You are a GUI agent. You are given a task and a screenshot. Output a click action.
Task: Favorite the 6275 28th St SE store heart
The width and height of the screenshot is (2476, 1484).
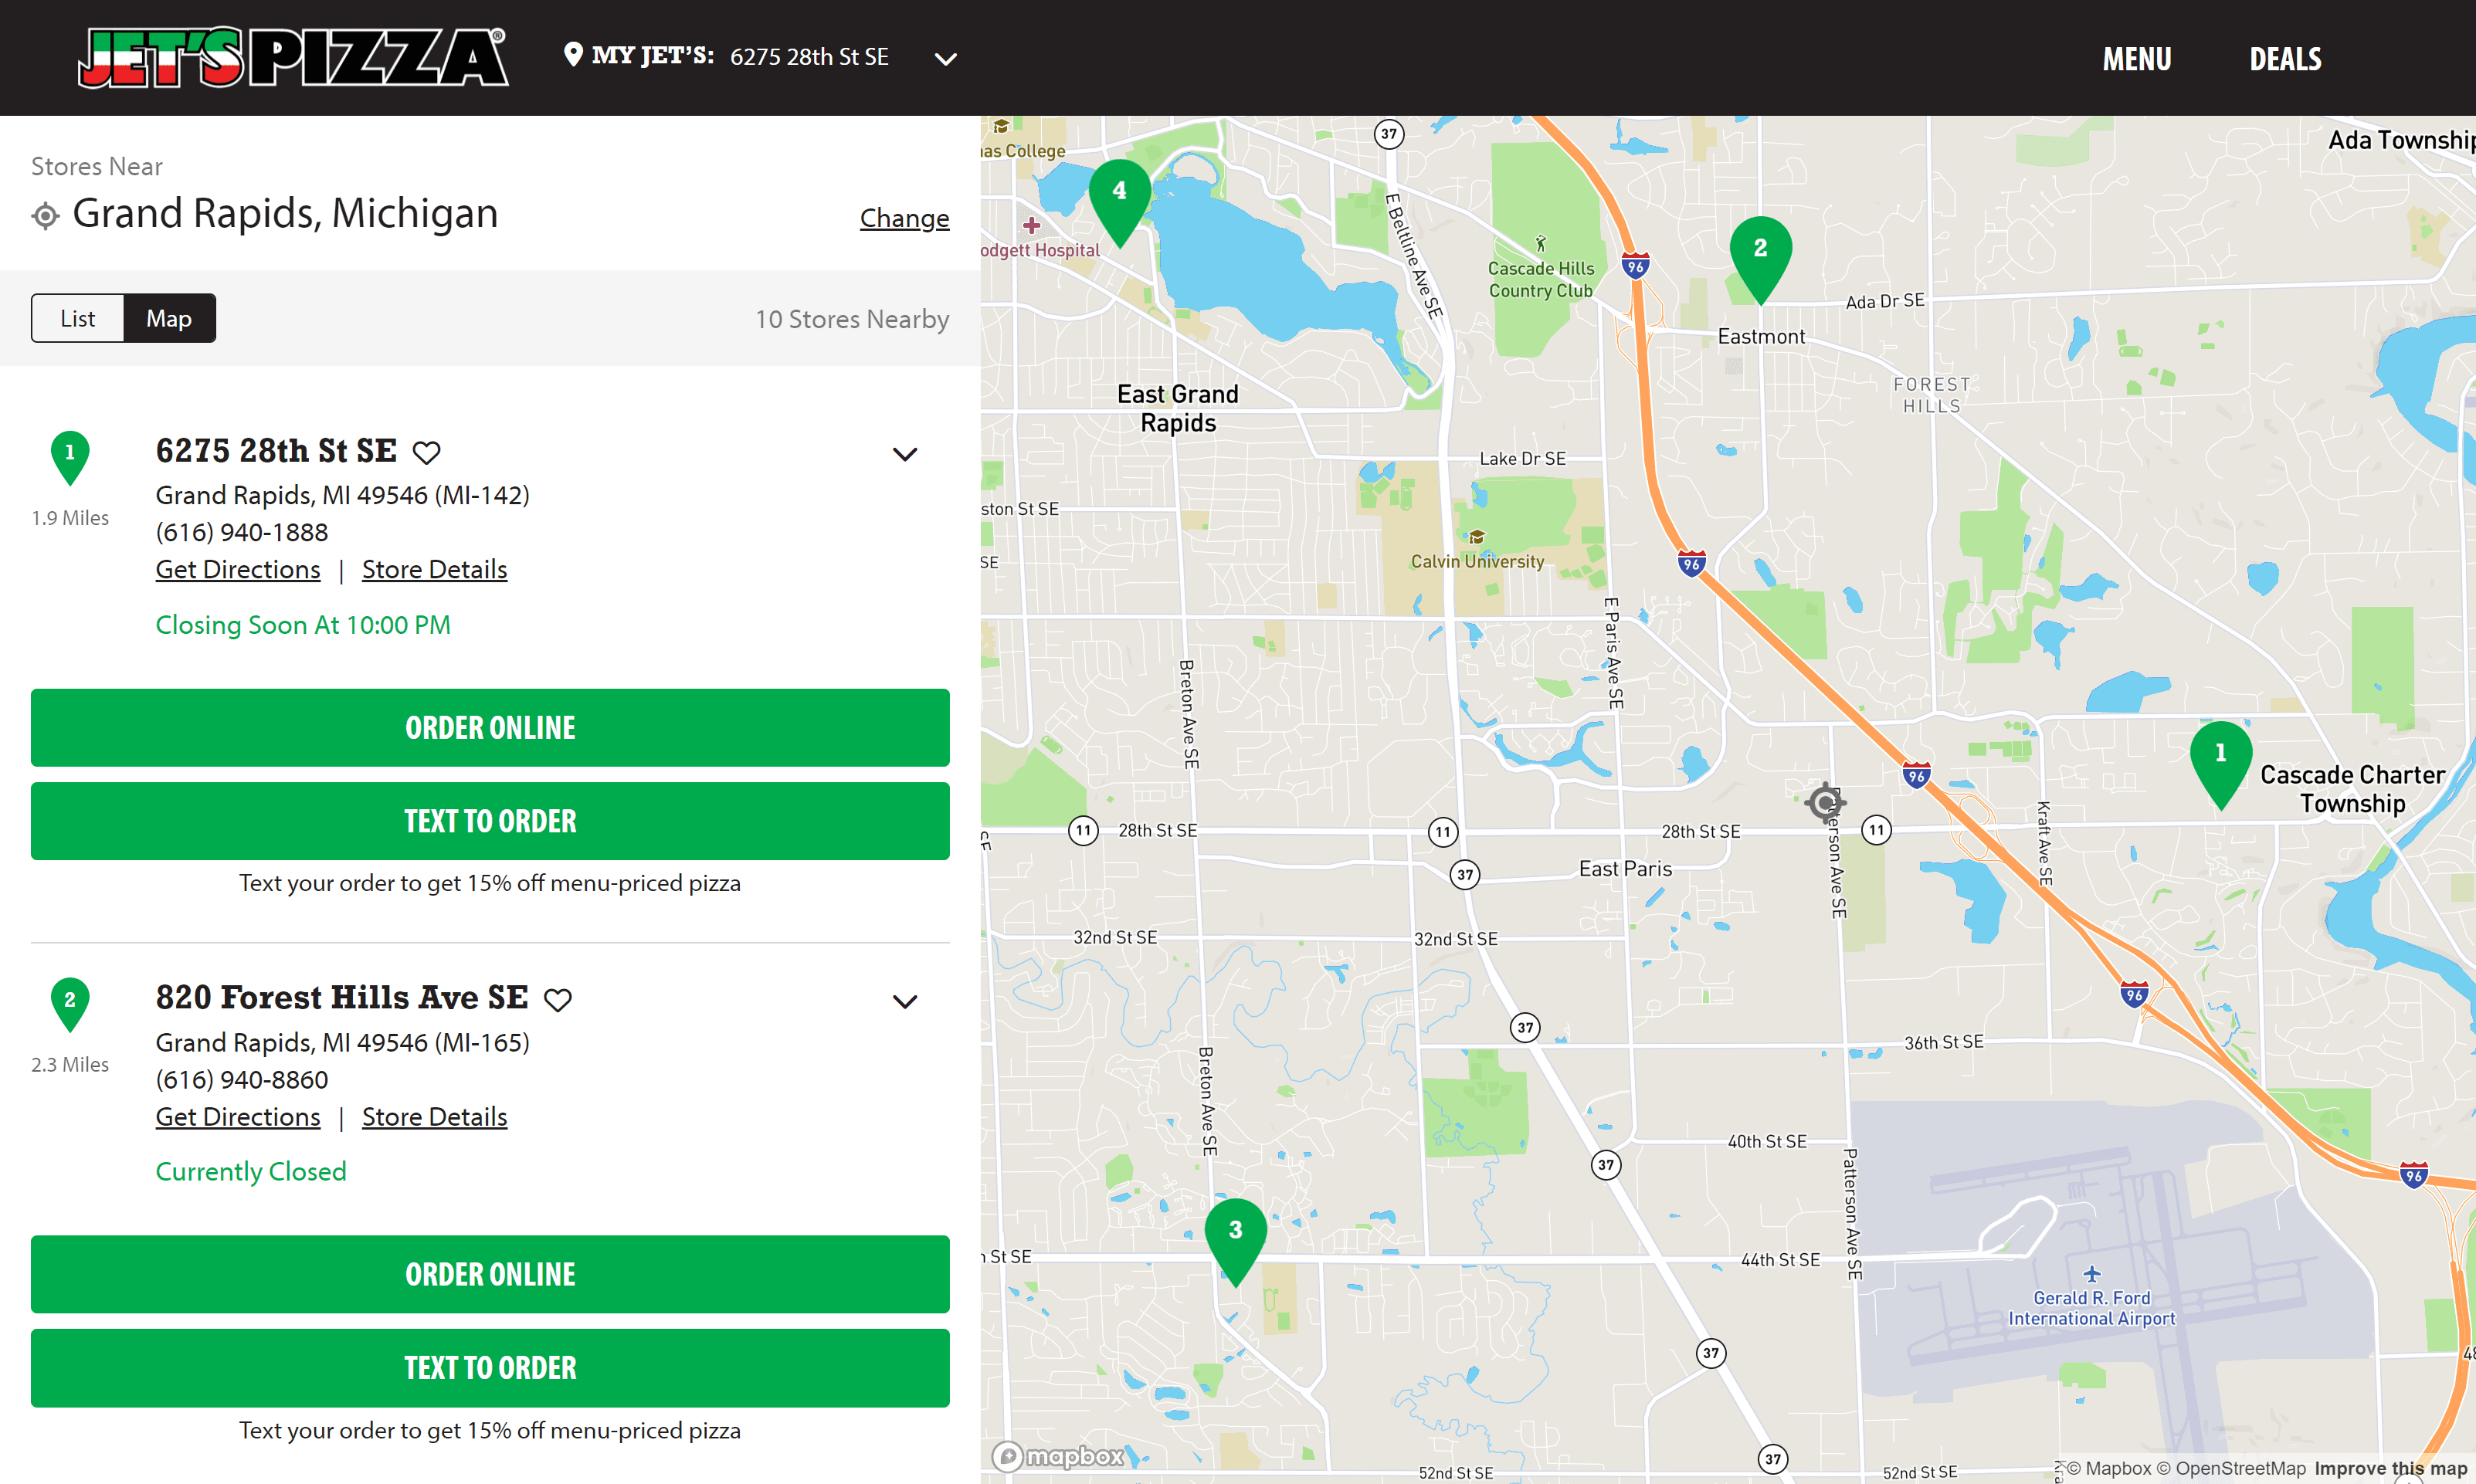tap(427, 452)
